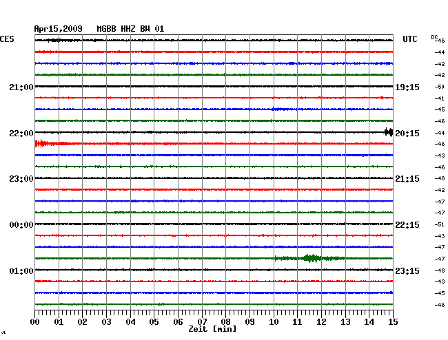Select minute 03 on the time axis

[106, 322]
